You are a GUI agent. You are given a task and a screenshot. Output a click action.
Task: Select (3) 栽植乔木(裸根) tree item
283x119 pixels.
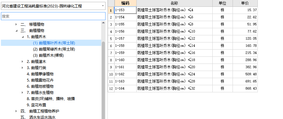coord(48,55)
